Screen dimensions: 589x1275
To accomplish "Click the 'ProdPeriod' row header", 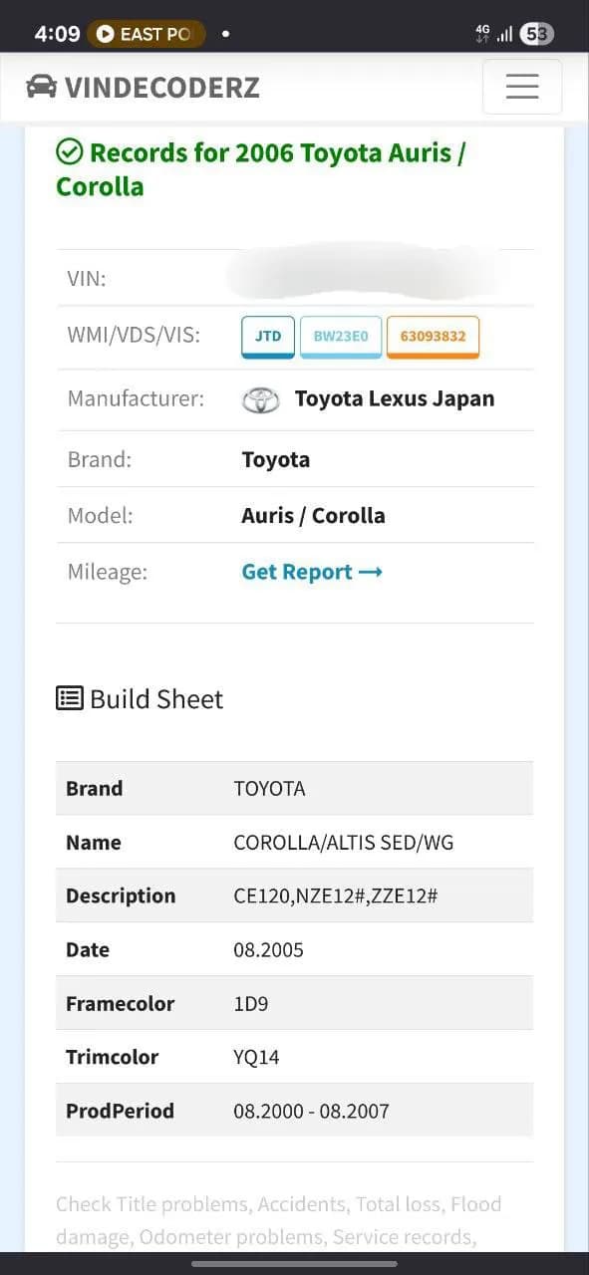I will coord(120,1112).
